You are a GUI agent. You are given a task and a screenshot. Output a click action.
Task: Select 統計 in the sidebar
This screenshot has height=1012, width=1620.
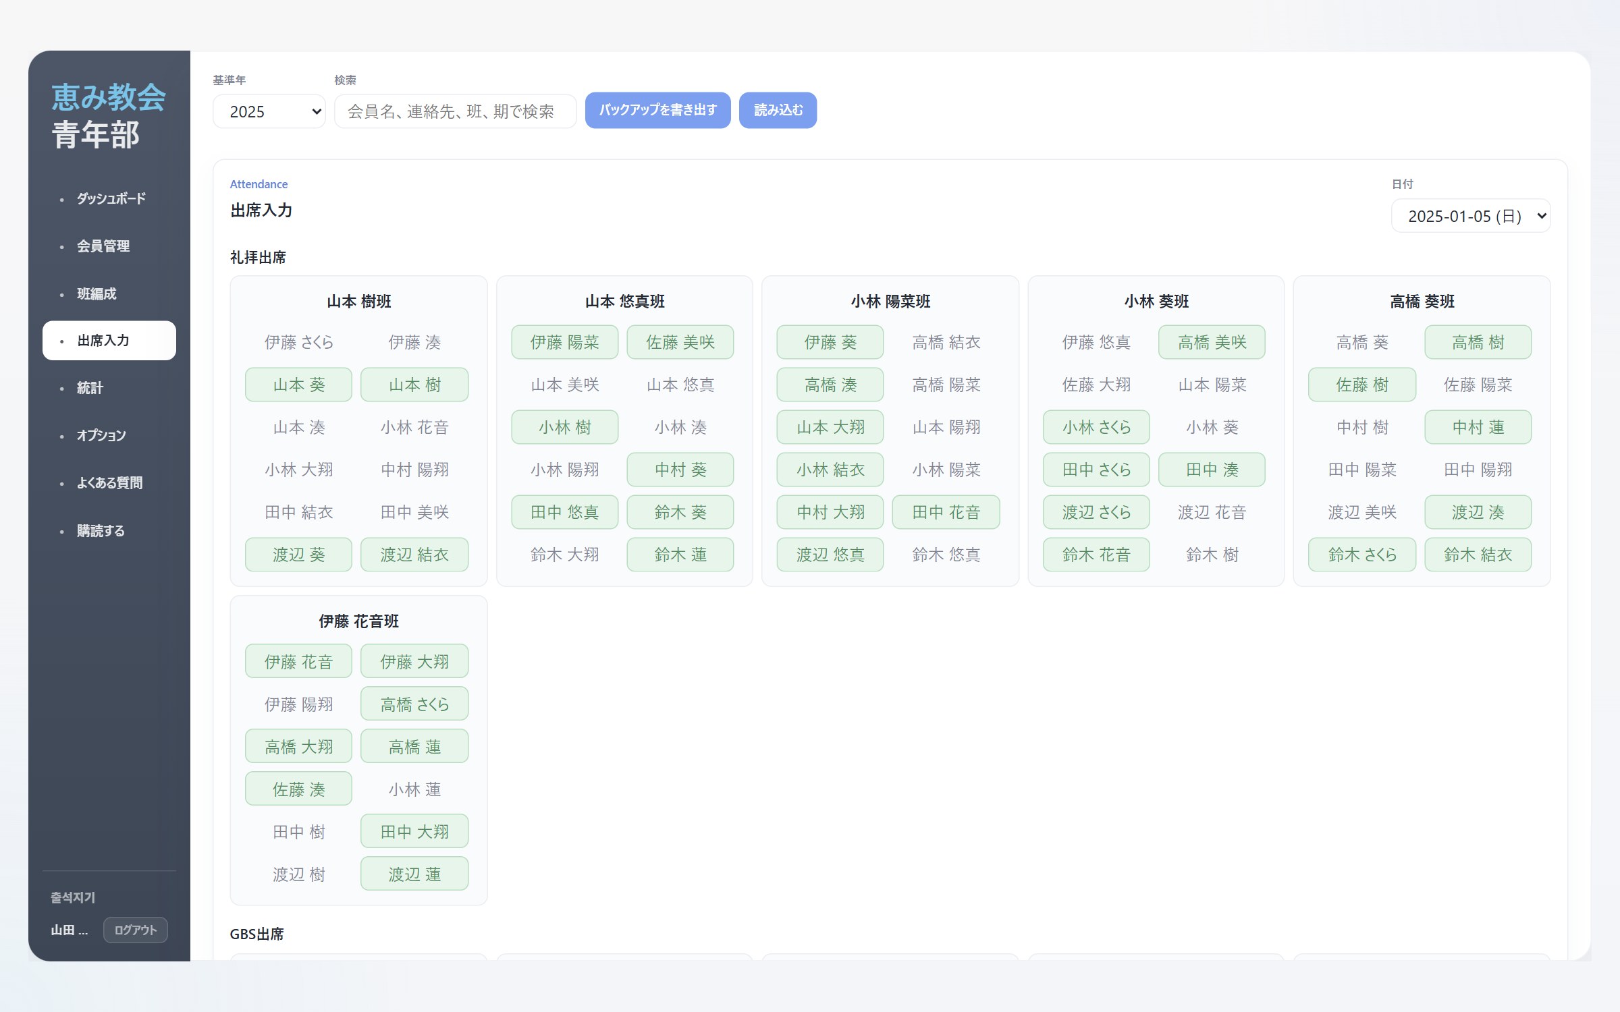pos(109,388)
